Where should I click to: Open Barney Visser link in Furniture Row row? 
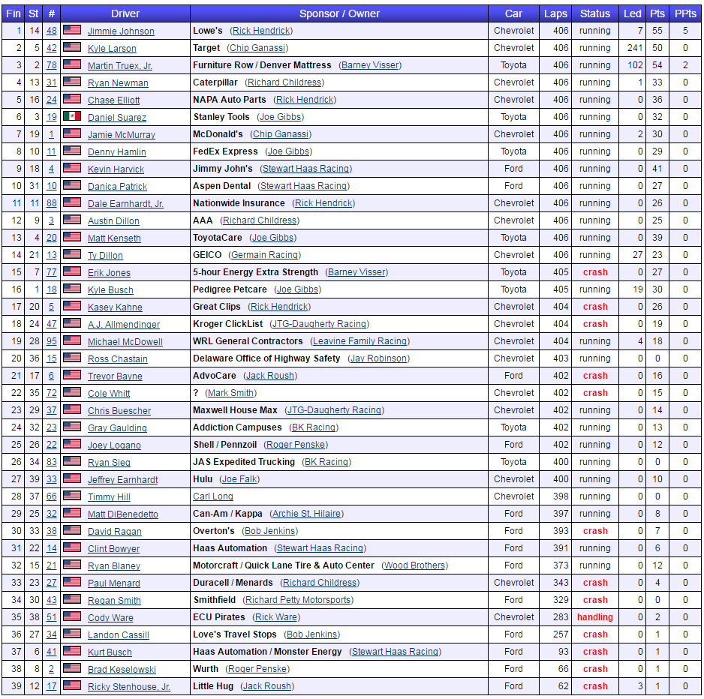point(370,65)
